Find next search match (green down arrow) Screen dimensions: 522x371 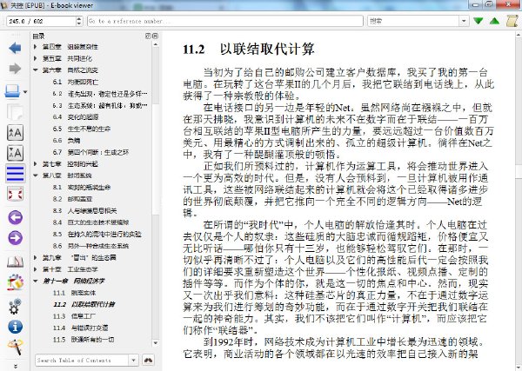point(478,21)
